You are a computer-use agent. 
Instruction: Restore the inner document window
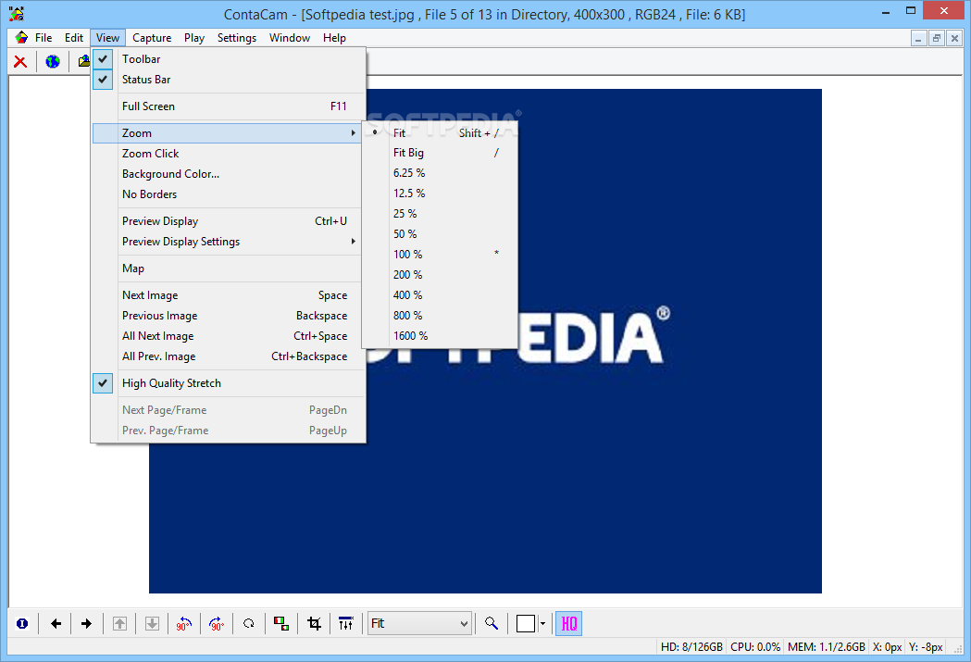tap(937, 38)
